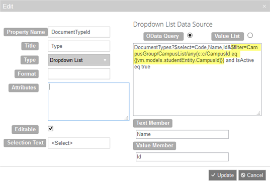
Task: Click the Value Member input containing Id
Action: tap(182, 157)
